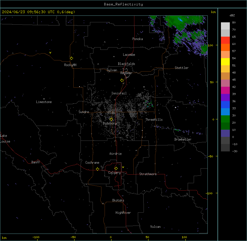Pick the light blue 30-33 dBZ swatch
The height and width of the screenshot is (241, 247).
225,112
